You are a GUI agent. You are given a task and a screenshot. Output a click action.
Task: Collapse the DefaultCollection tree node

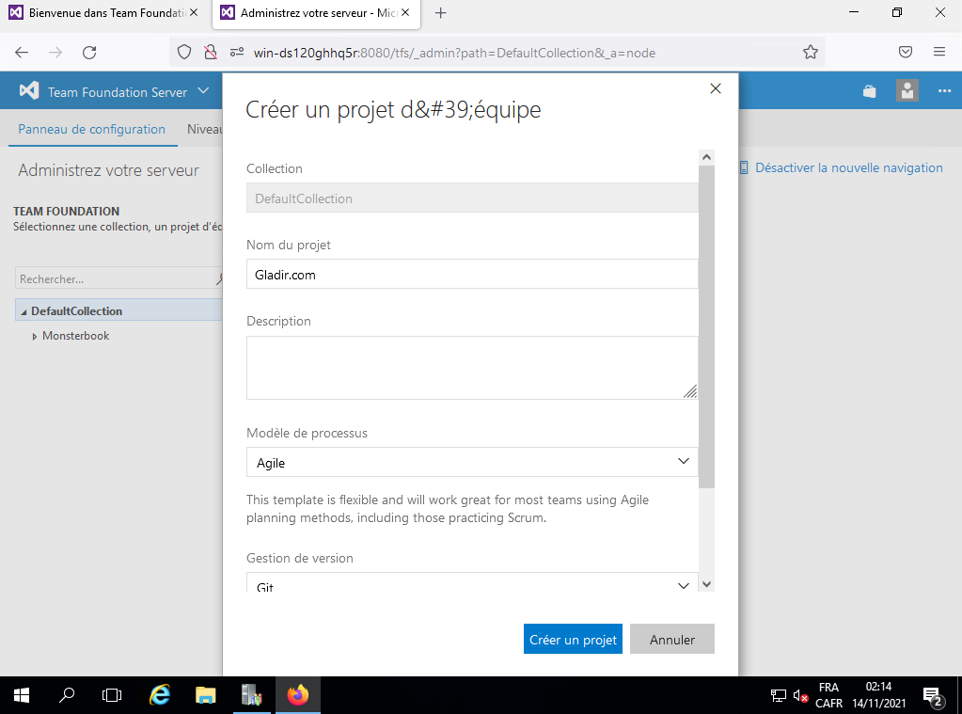click(24, 311)
